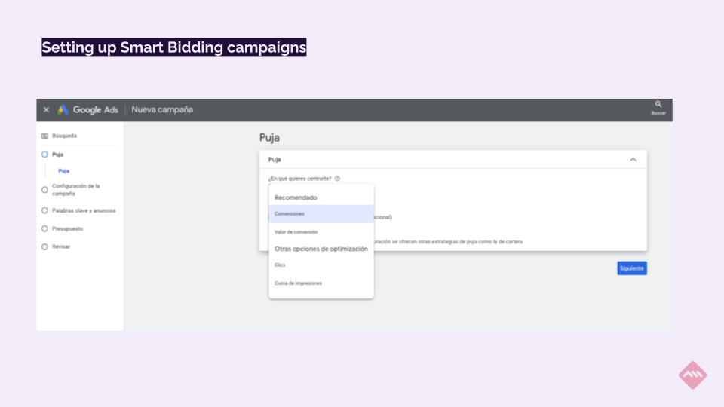The width and height of the screenshot is (724, 407).
Task: Close the new campaign setup with X
Action: [46, 110]
